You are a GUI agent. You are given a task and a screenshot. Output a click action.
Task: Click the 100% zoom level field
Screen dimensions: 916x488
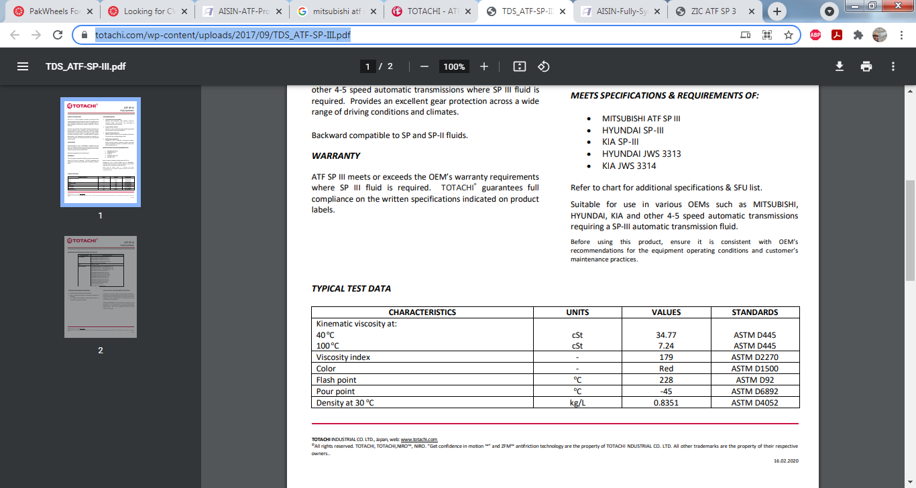point(454,66)
